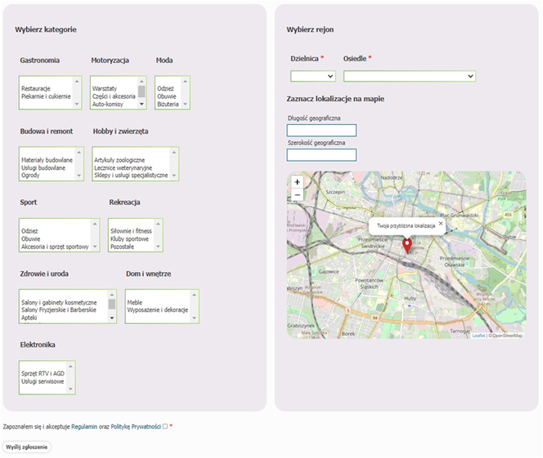Viewport: 543px width, 458px height.
Task: Select Restauracje in Gastronomia list
Action: [37, 88]
